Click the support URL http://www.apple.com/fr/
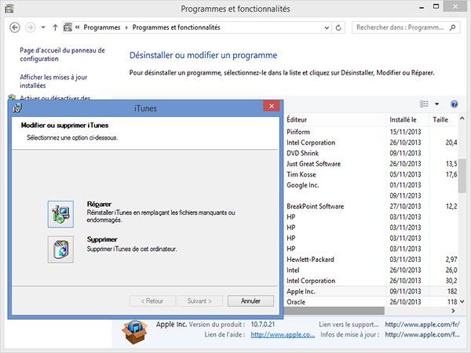This screenshot has height=353, width=471. tap(422, 325)
